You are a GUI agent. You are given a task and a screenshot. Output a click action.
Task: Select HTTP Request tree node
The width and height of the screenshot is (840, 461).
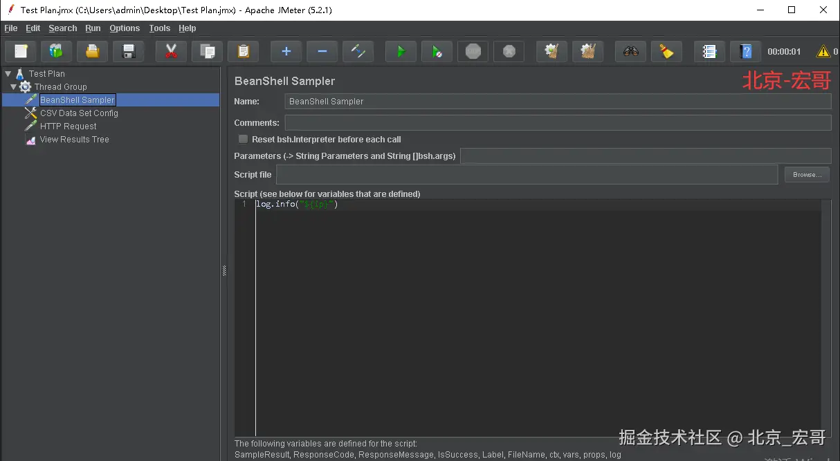pyautogui.click(x=69, y=126)
